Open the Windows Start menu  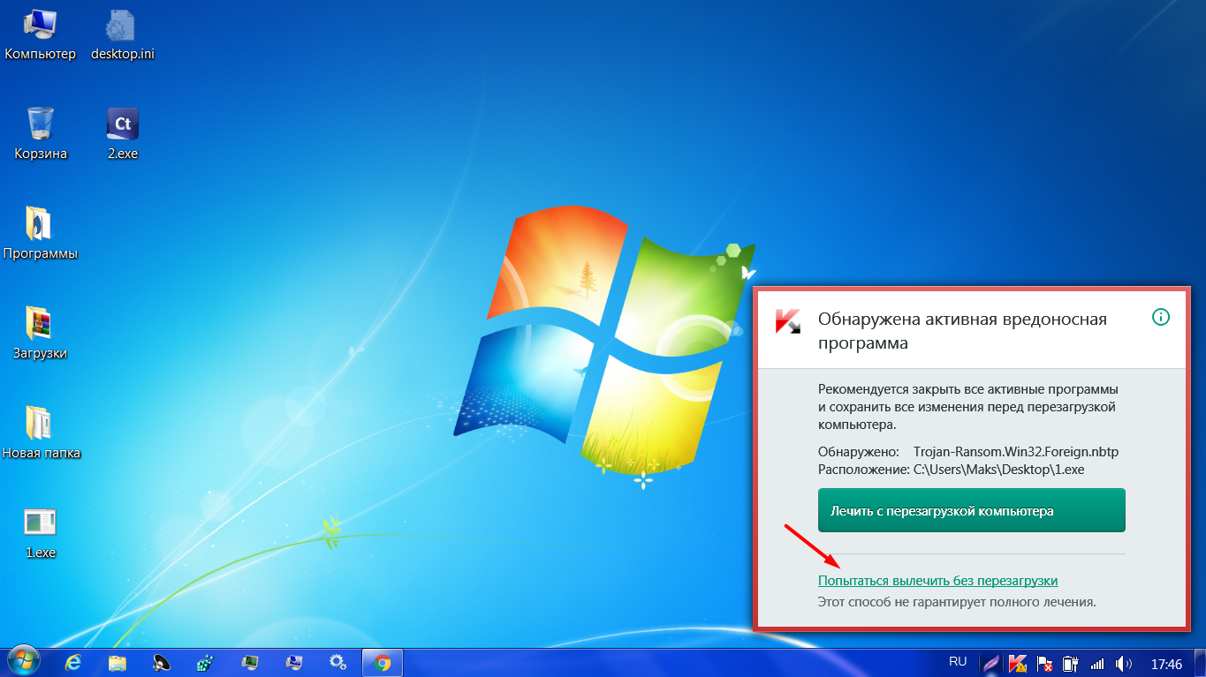click(24, 662)
